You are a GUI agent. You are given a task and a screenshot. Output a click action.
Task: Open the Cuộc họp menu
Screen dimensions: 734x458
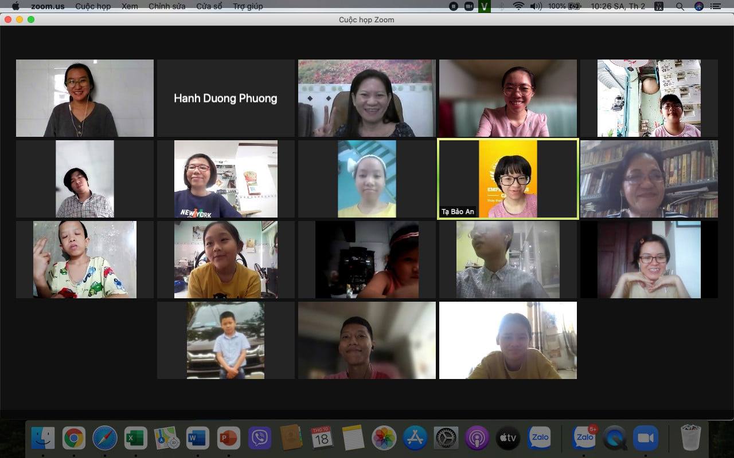[x=93, y=6]
